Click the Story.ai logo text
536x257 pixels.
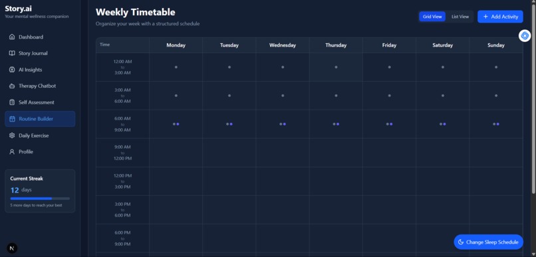pos(18,9)
